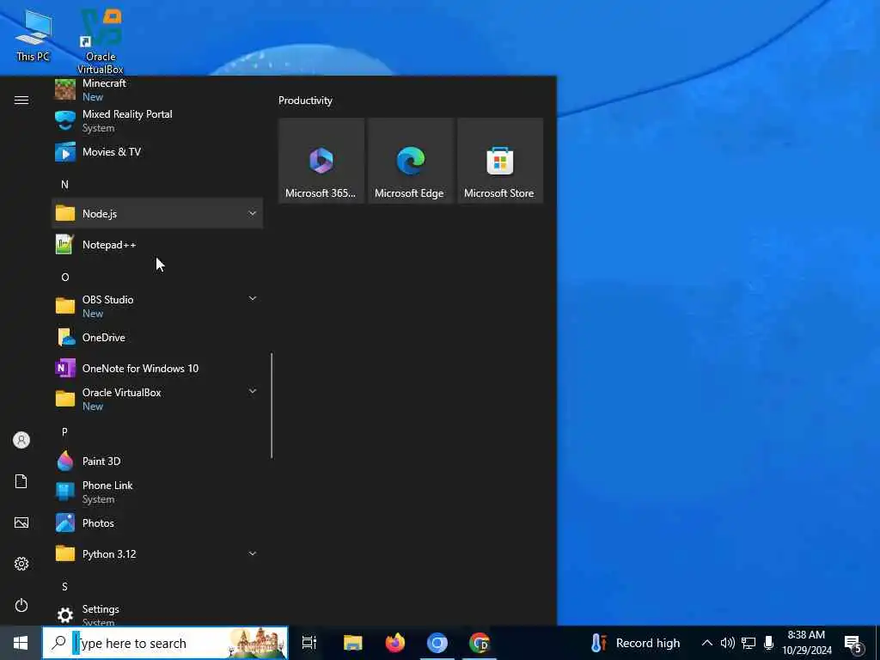The image size is (880, 660).
Task: Expand the OBS Studio chevron
Action: click(x=252, y=298)
